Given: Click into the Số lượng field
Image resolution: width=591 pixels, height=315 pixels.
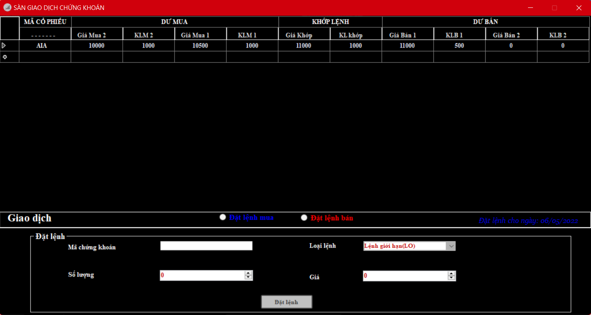Looking at the screenshot, I should pyautogui.click(x=202, y=275).
